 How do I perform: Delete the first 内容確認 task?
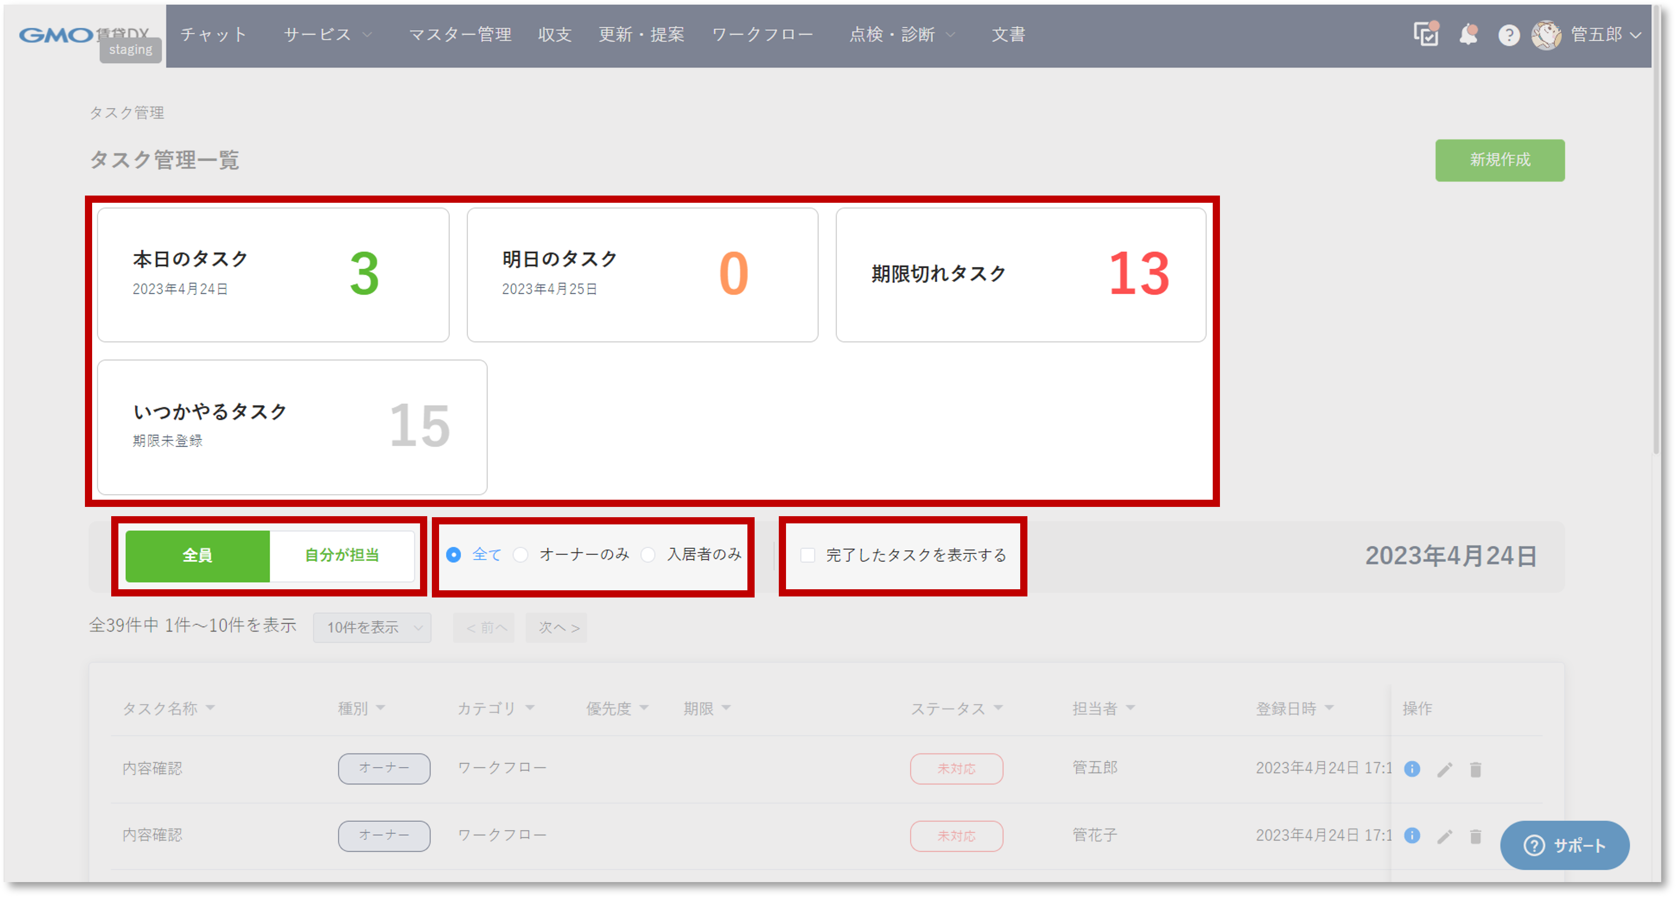point(1475,769)
